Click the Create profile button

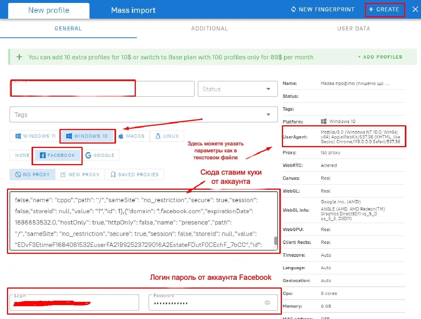[385, 10]
